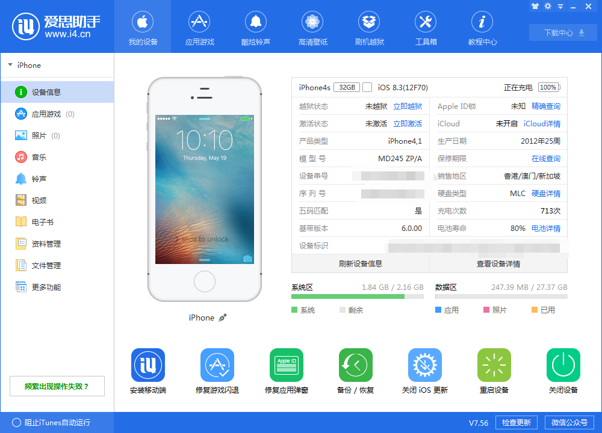Open the 高清壁纸 tab
The width and height of the screenshot is (602, 433).
pos(312,28)
